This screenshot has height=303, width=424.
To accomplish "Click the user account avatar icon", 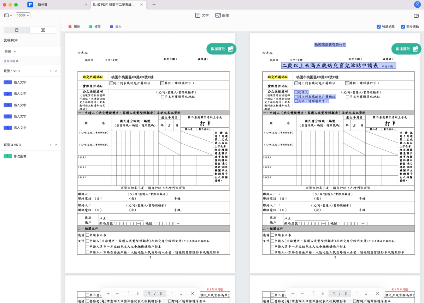I will tap(417, 5).
